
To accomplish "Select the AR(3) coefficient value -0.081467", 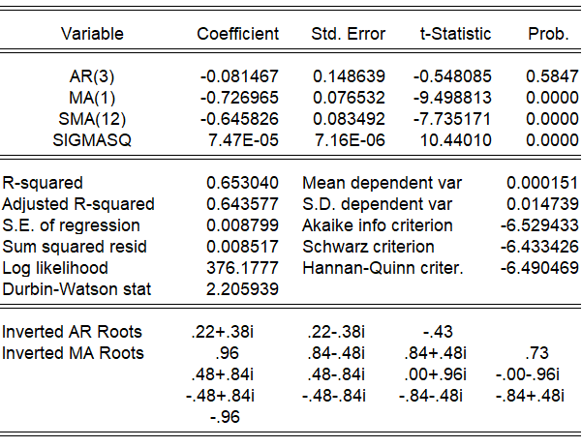I will [x=240, y=75].
